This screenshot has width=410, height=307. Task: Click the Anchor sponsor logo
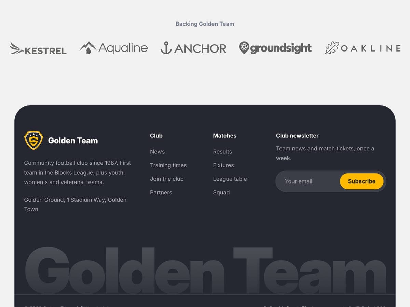[193, 48]
